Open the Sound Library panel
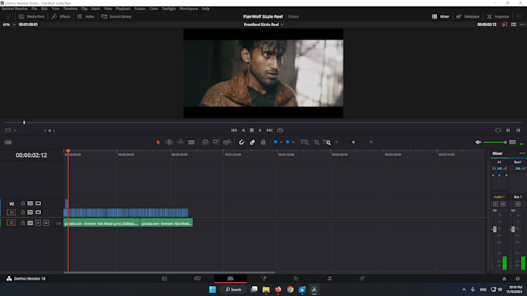 (x=116, y=16)
